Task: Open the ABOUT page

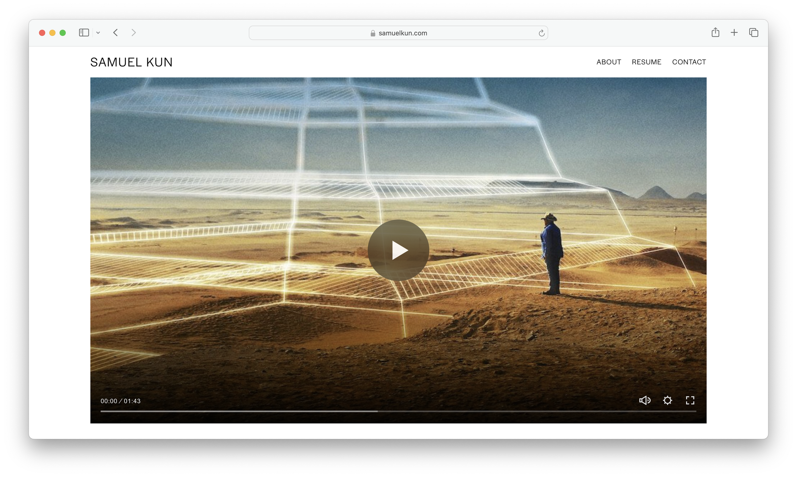Action: (x=609, y=62)
